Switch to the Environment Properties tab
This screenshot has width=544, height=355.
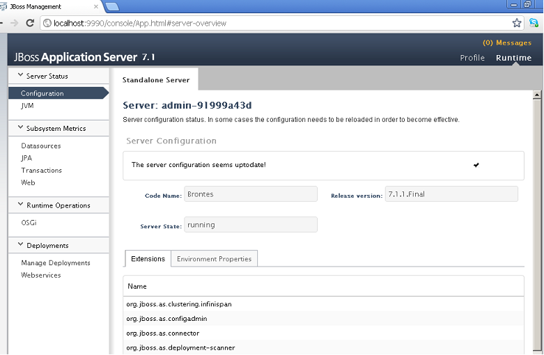pos(214,259)
